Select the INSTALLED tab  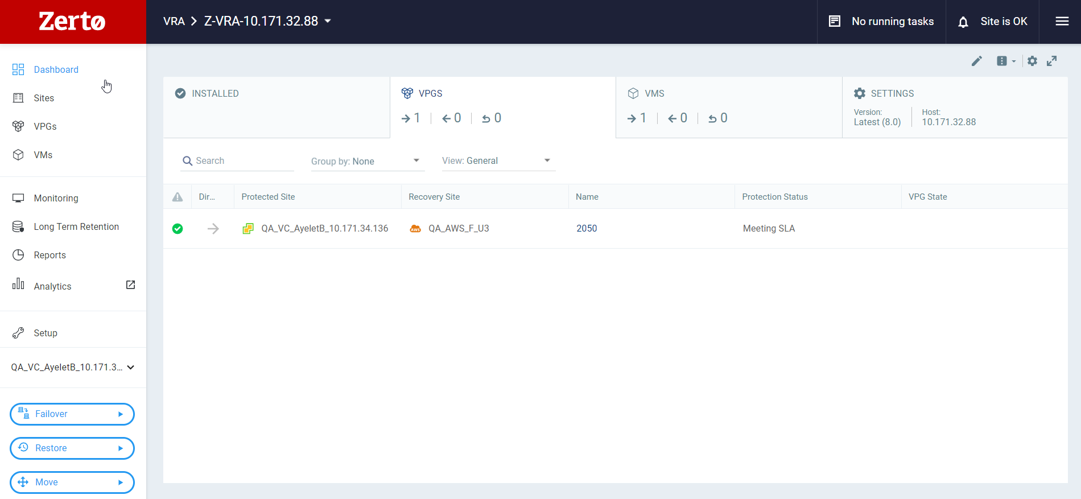[277, 107]
